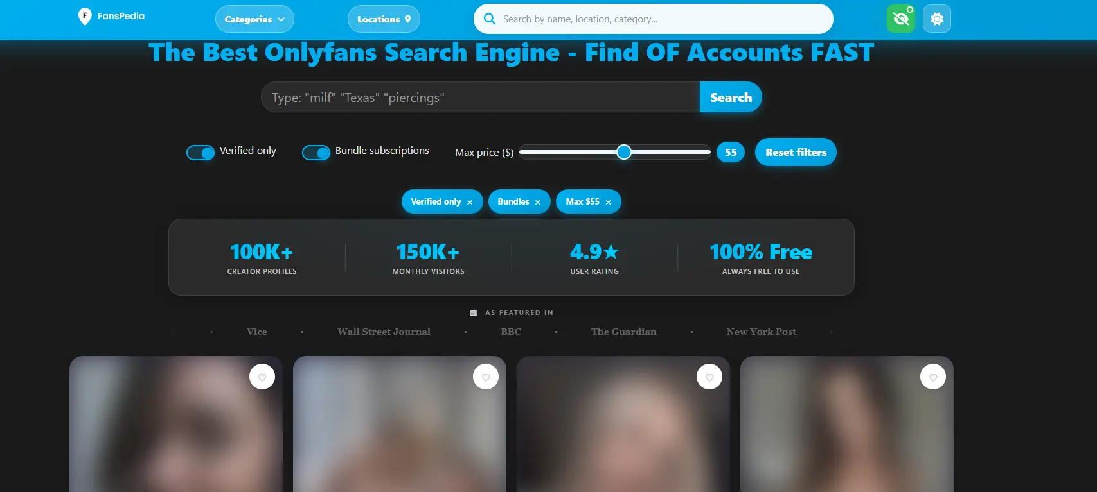Click the FansPedia brand name link
1097x492 pixels.
click(x=121, y=16)
